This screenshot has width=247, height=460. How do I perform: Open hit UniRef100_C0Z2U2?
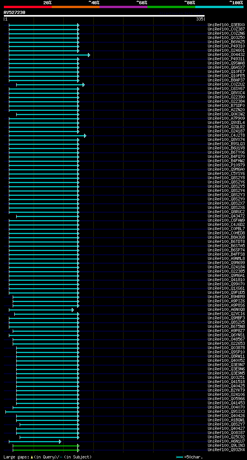click(x=226, y=85)
